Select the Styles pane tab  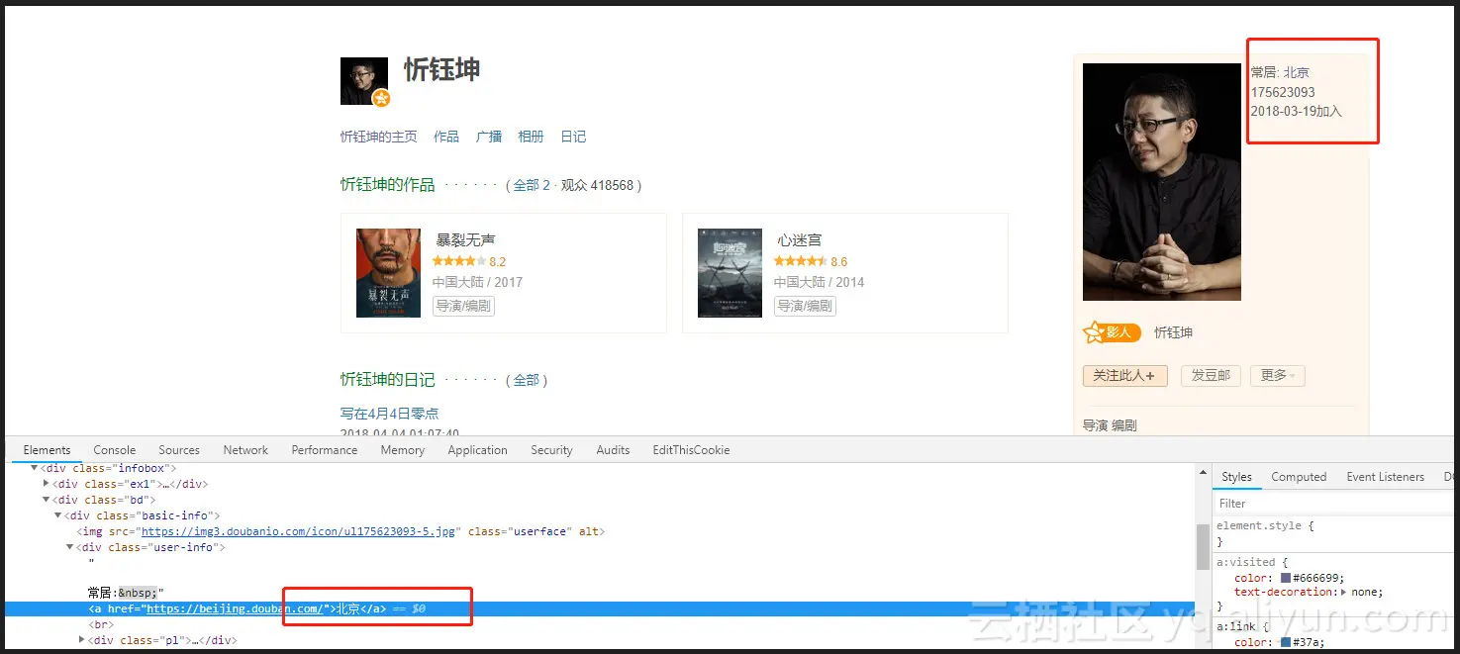[1236, 477]
